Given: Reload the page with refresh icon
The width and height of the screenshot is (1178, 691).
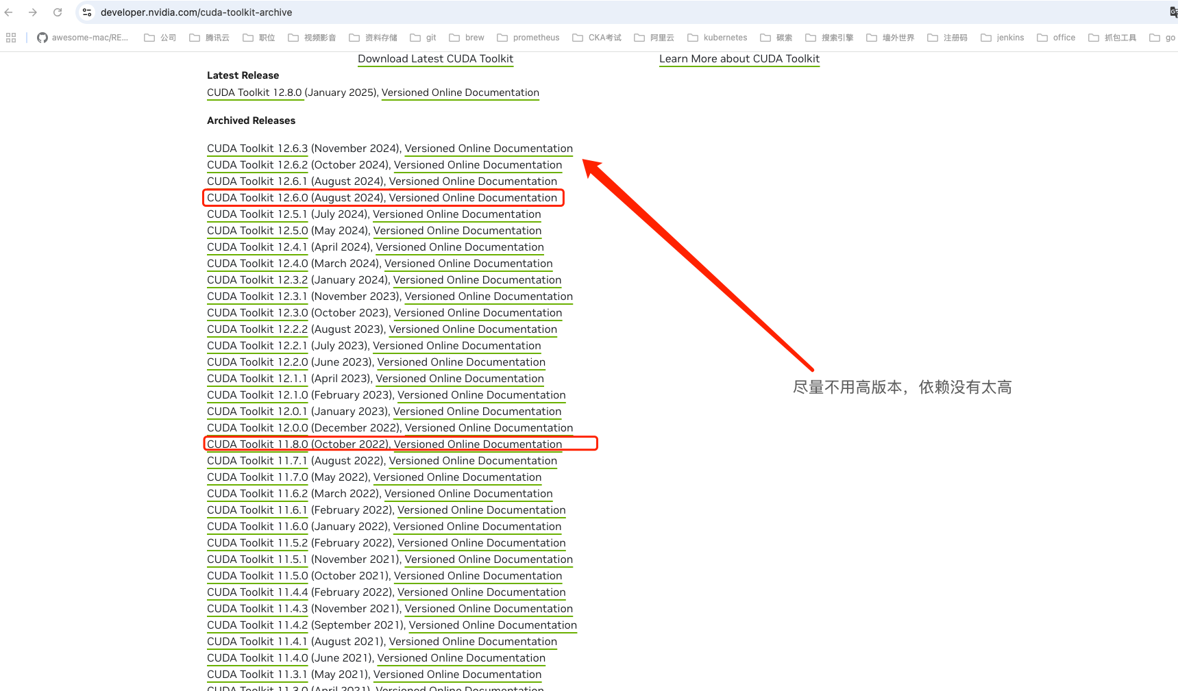Looking at the screenshot, I should (x=58, y=12).
